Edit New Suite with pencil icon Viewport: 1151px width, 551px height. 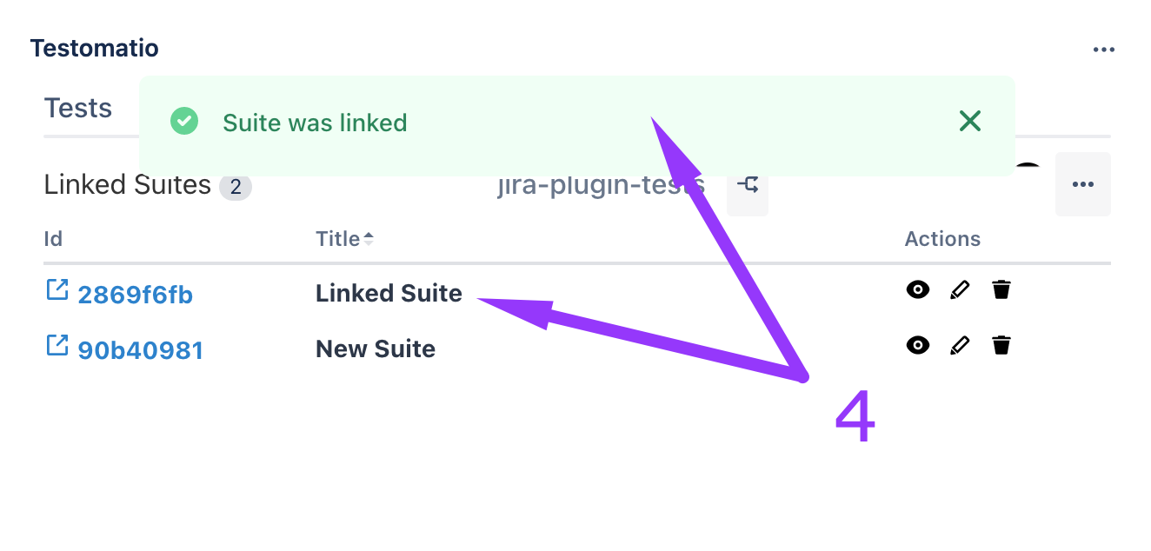[x=960, y=346]
